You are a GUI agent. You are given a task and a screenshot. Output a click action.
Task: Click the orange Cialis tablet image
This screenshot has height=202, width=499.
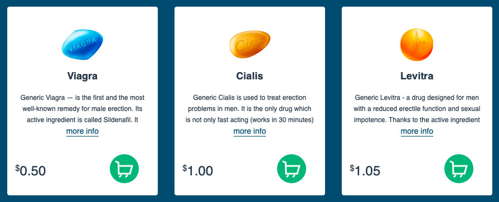(250, 44)
